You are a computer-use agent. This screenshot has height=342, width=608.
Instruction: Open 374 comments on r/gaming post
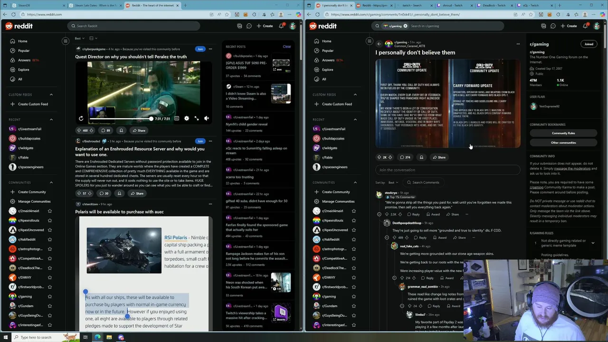coord(405,157)
